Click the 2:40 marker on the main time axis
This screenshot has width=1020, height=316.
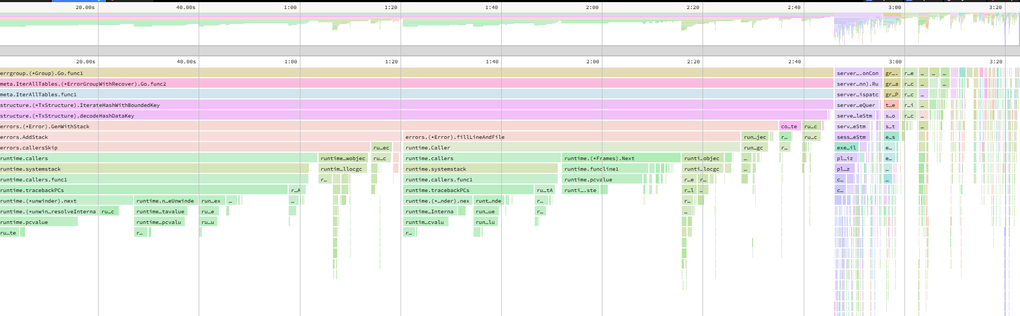795,62
